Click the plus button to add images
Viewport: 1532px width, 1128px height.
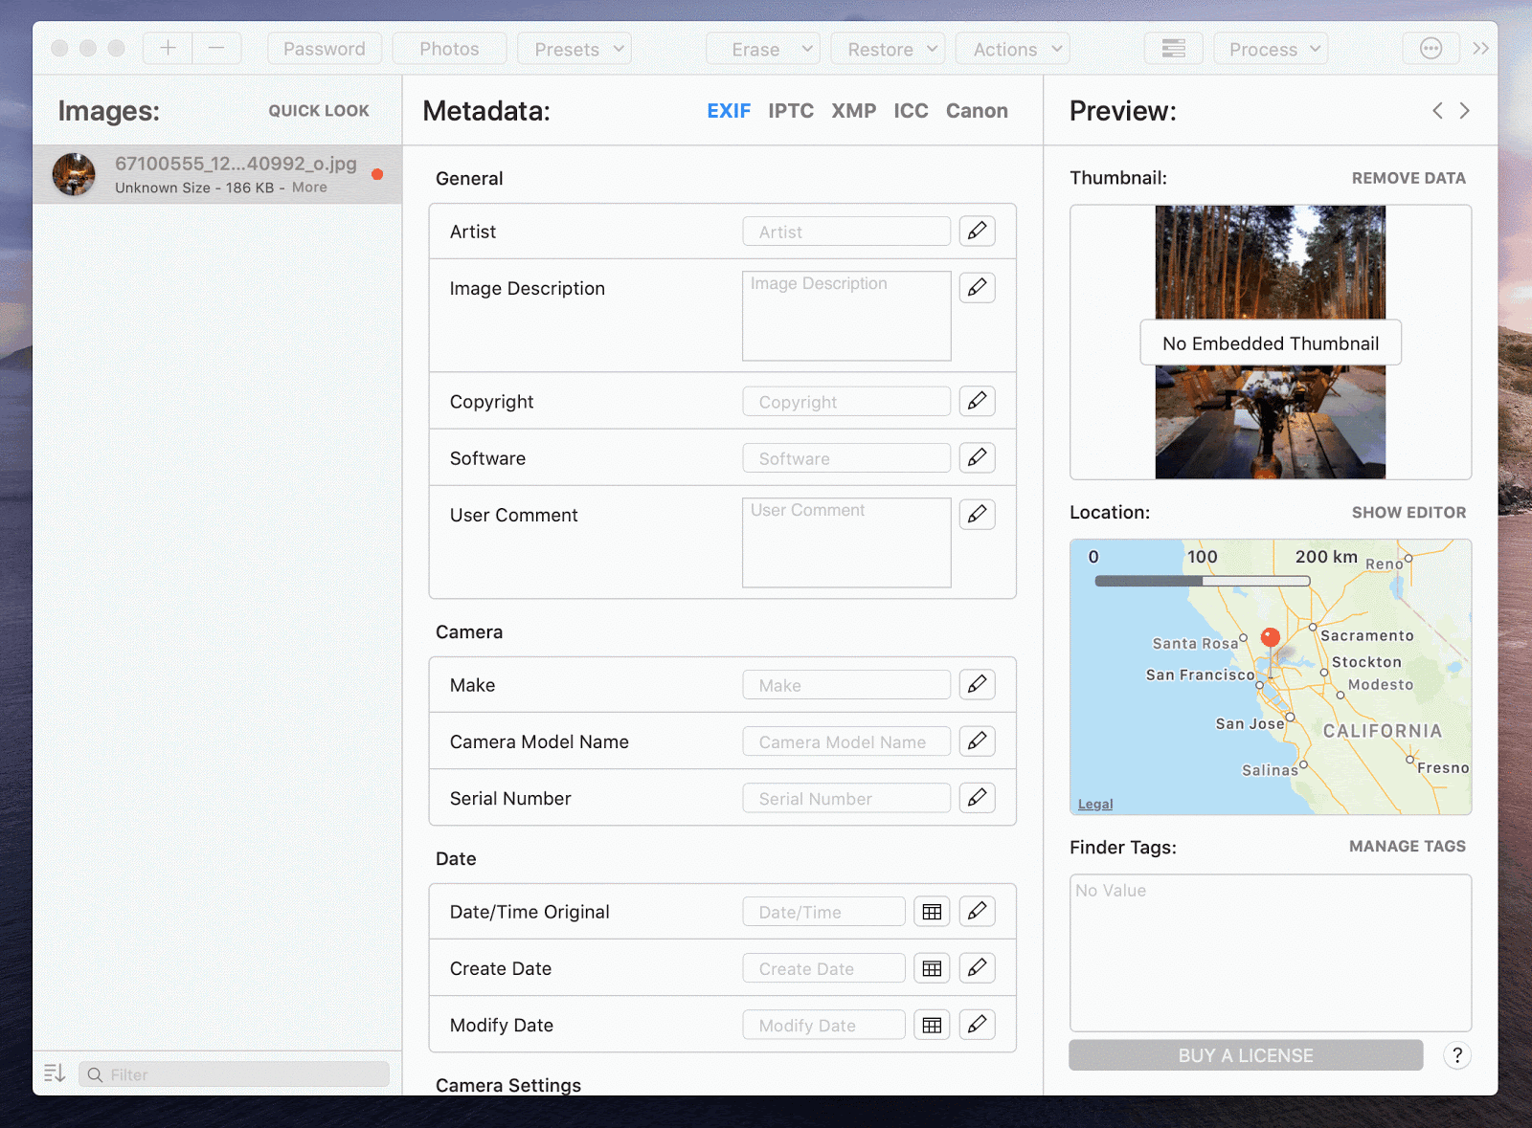(x=168, y=48)
